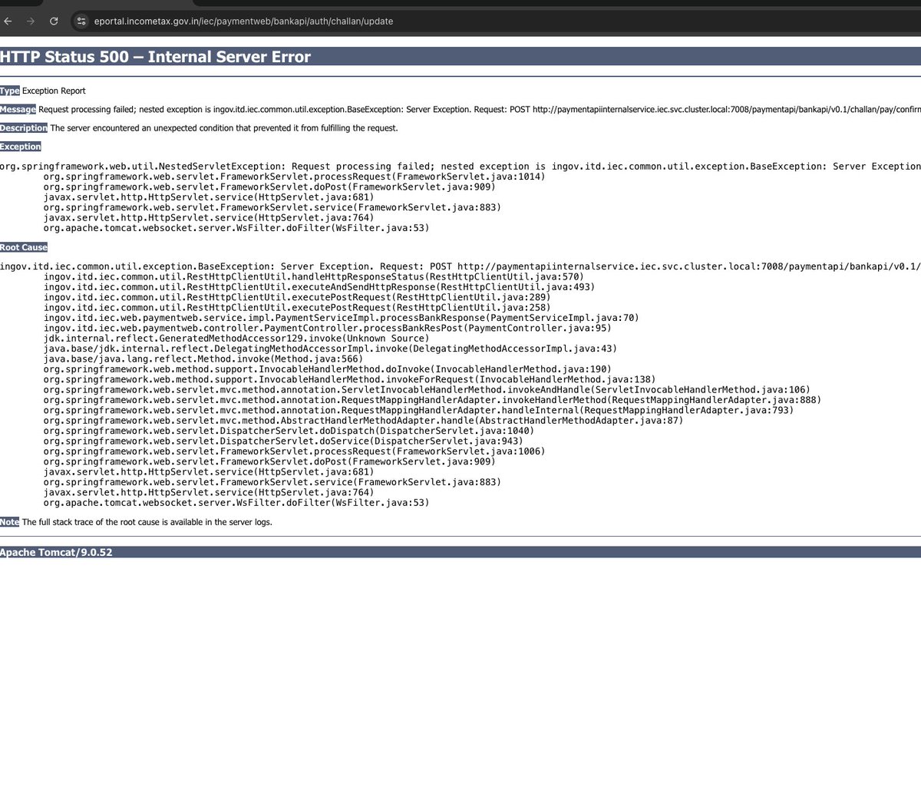Click the browser forward arrow

click(31, 21)
